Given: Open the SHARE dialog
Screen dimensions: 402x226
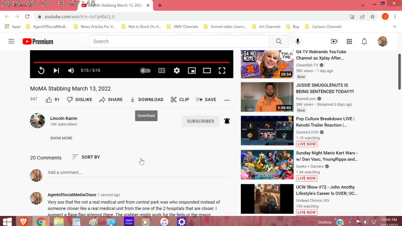Looking at the screenshot, I should (x=111, y=100).
